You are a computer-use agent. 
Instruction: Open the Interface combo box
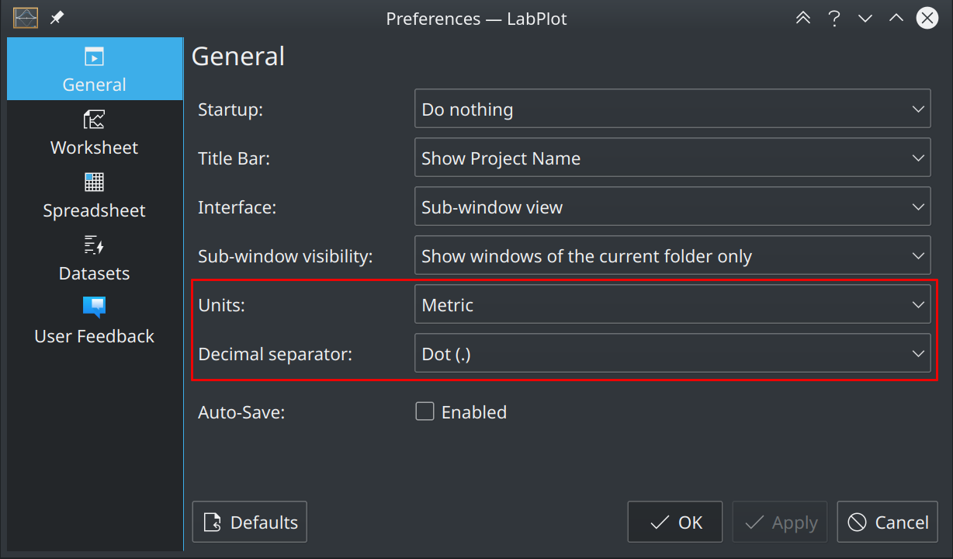pyautogui.click(x=672, y=207)
